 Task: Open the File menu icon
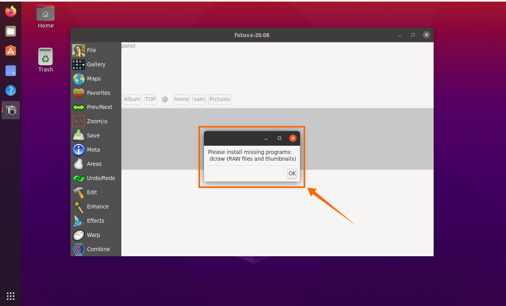click(79, 50)
